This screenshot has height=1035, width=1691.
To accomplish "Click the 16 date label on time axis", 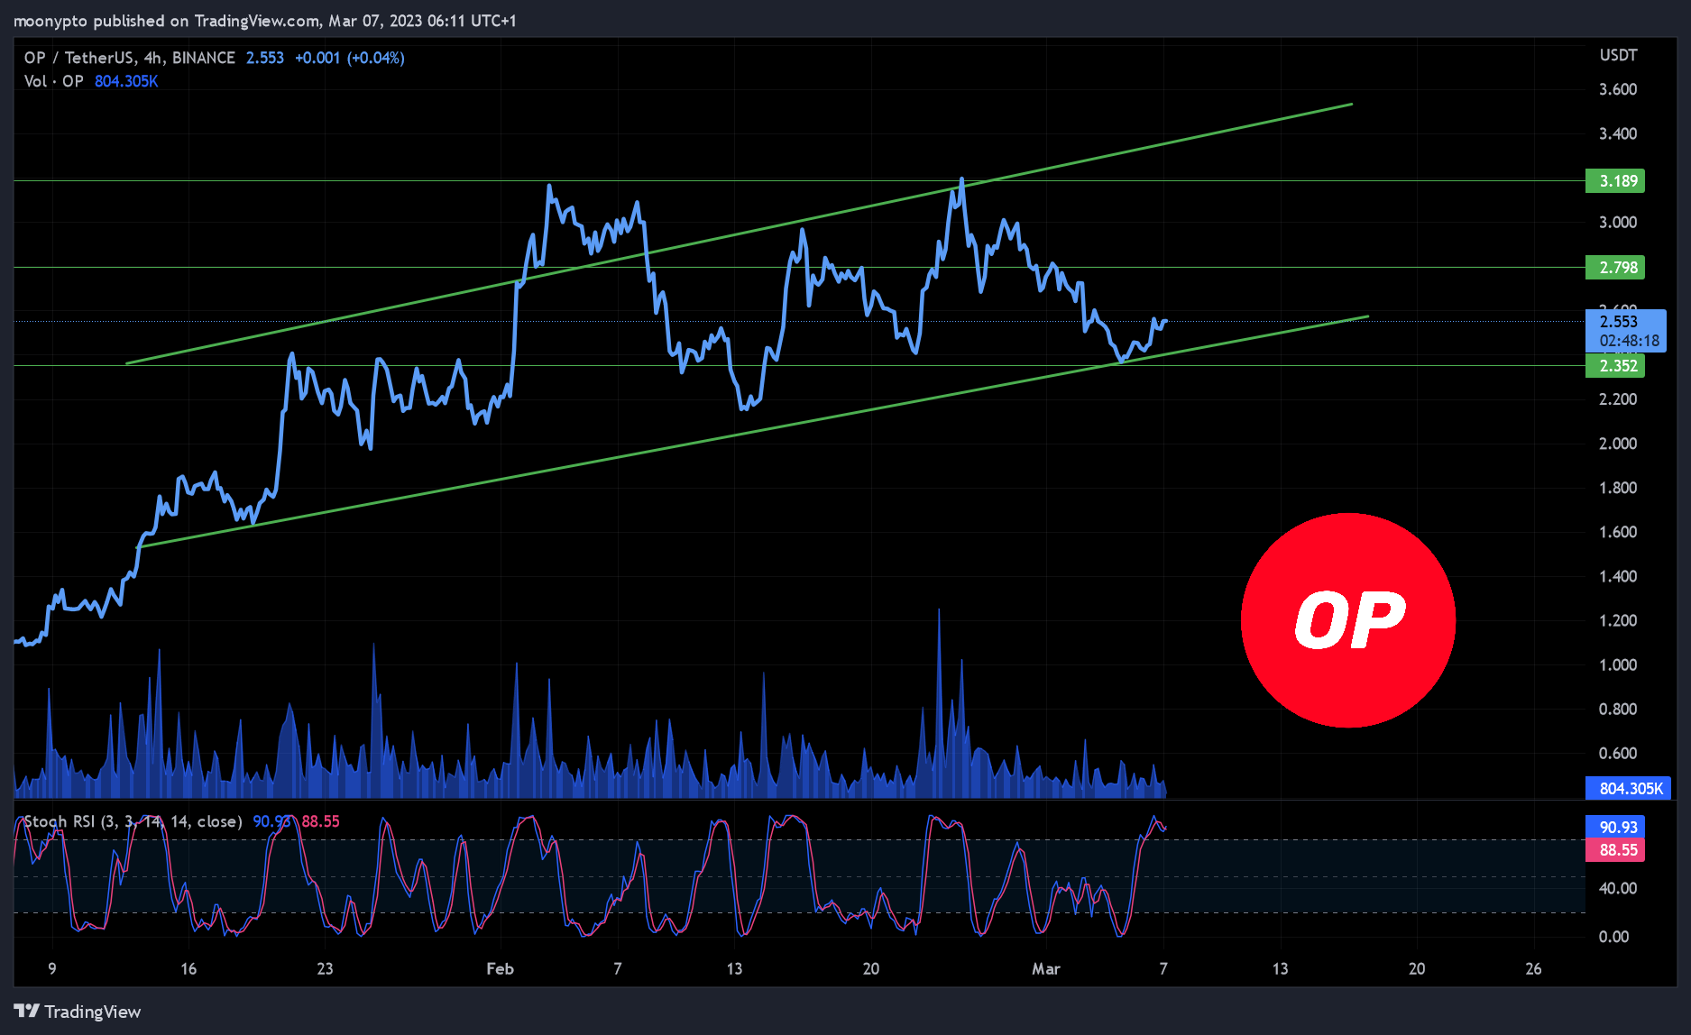I will (x=188, y=969).
